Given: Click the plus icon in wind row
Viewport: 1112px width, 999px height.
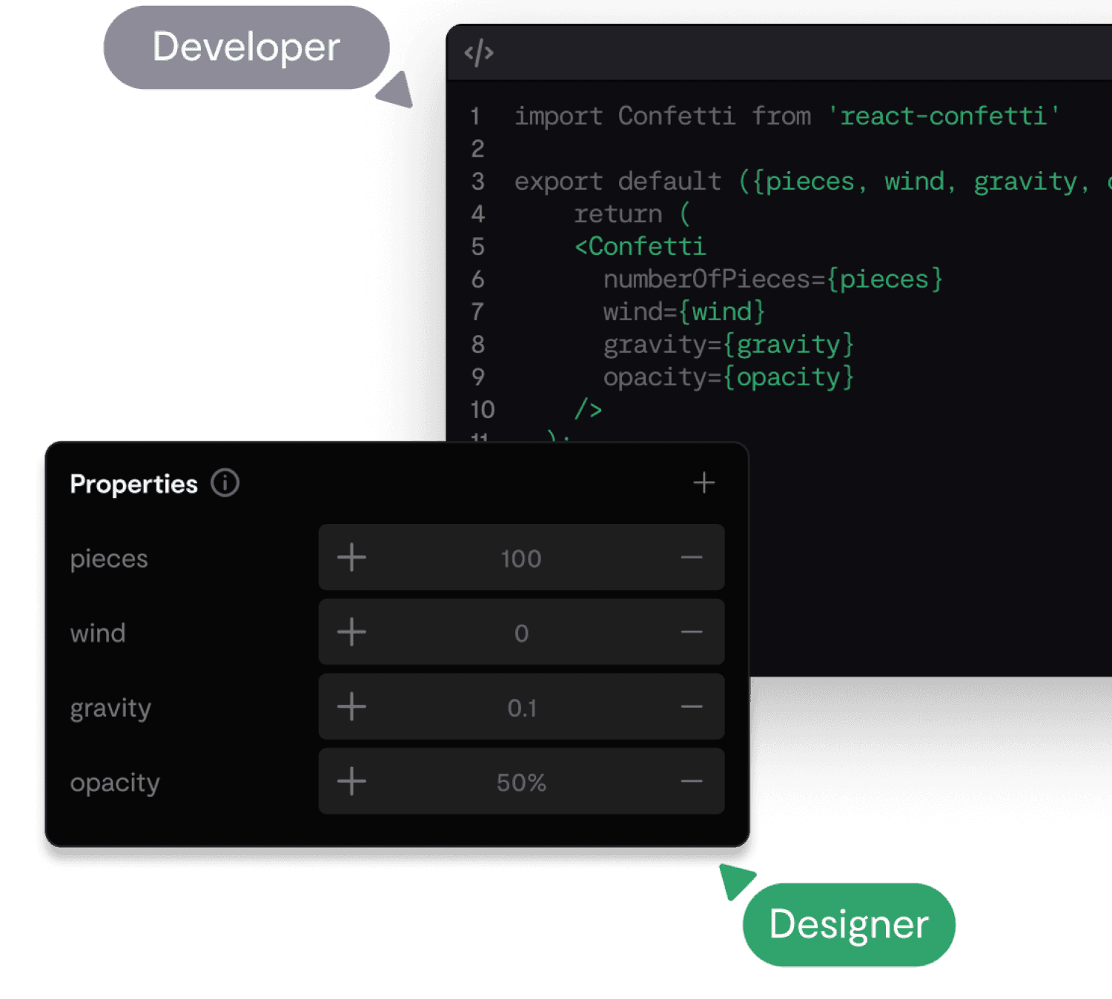Looking at the screenshot, I should (351, 632).
